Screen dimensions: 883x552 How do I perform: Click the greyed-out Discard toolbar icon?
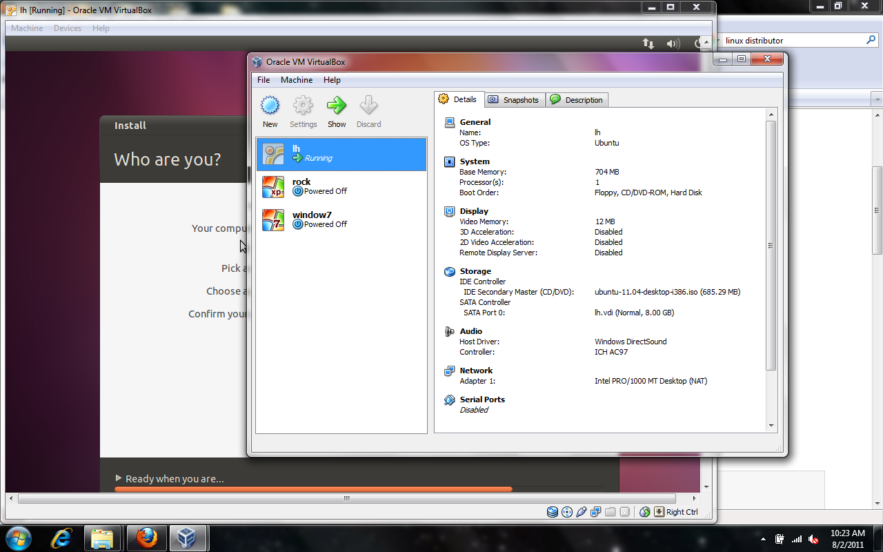pos(368,106)
